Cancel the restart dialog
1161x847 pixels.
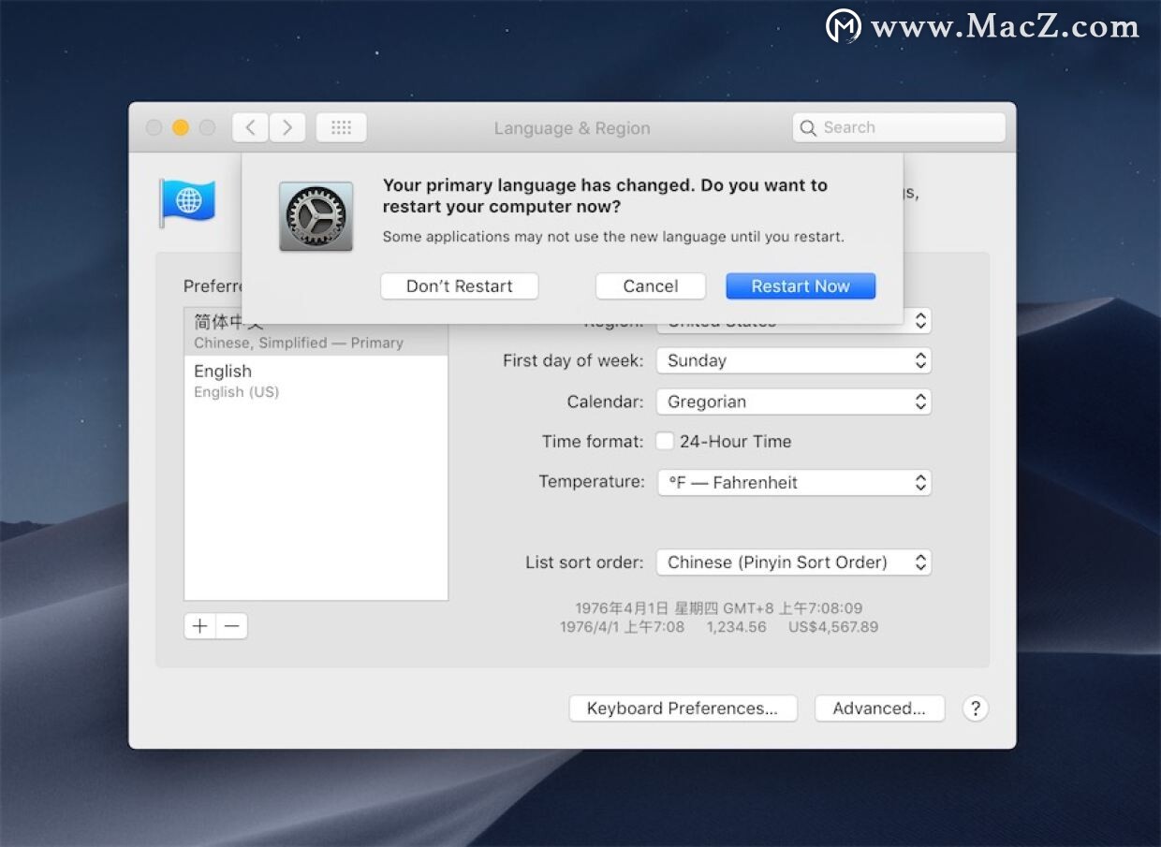[650, 286]
